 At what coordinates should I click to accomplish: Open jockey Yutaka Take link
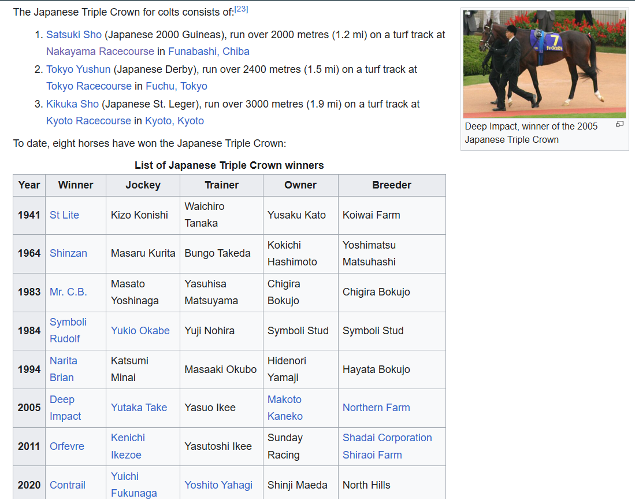pos(139,408)
